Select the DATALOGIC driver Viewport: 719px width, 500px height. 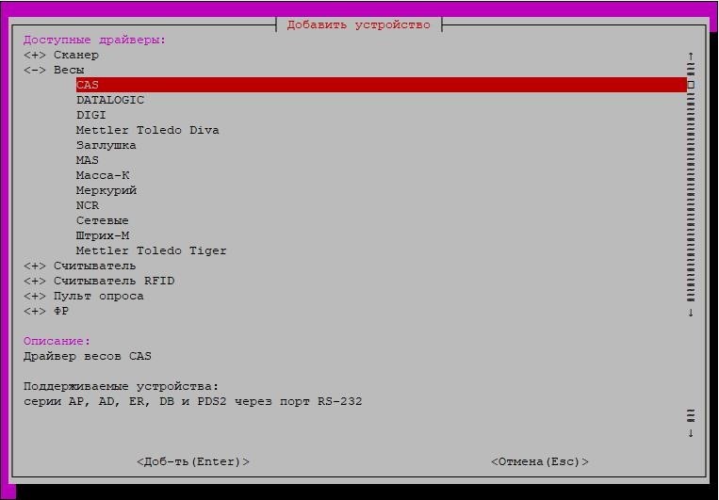tap(110, 100)
